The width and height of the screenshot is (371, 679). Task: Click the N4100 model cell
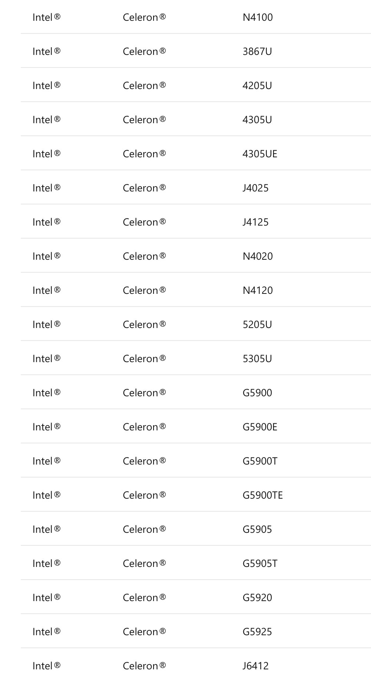point(257,17)
